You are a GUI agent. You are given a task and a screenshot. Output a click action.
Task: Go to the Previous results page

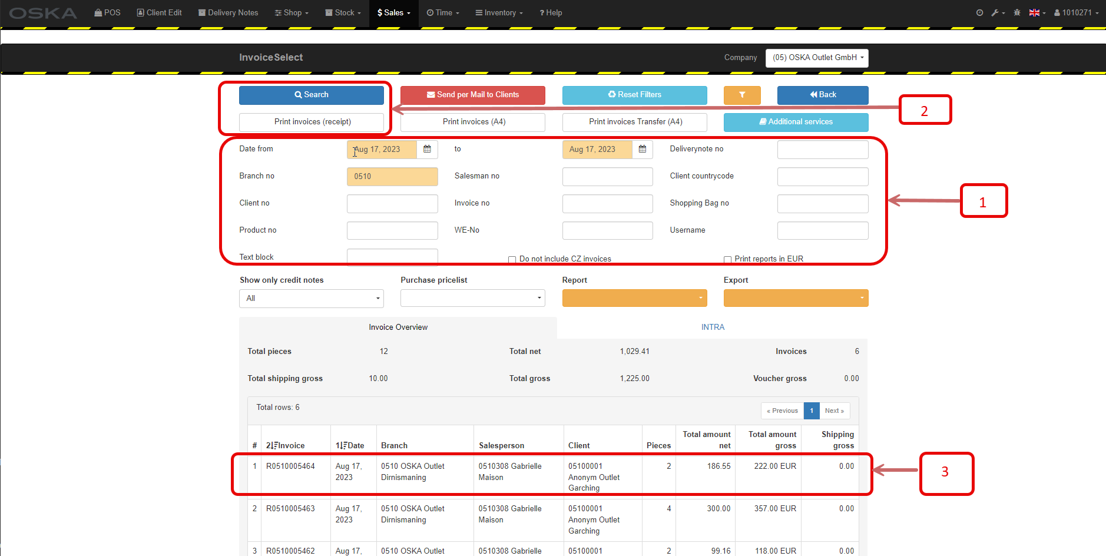point(782,411)
